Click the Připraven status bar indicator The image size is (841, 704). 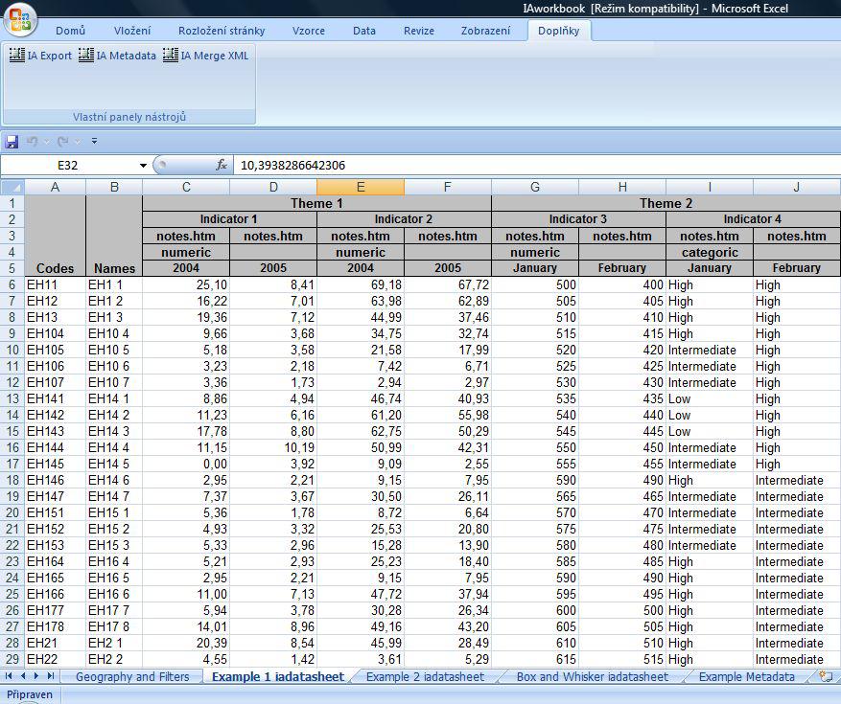coord(30,694)
